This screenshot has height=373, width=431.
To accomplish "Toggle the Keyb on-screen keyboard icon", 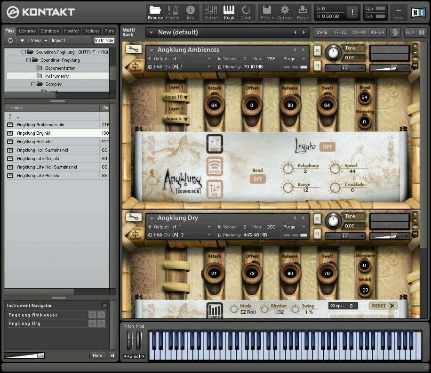I will point(229,13).
